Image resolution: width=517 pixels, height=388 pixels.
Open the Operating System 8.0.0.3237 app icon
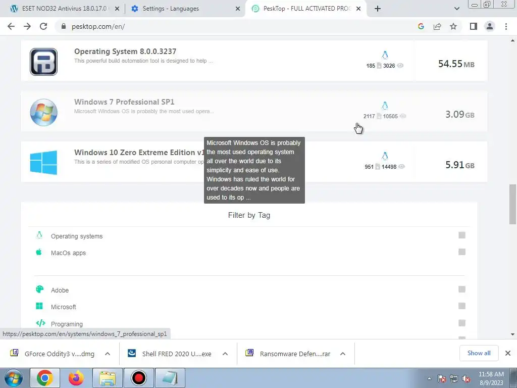pos(43,62)
